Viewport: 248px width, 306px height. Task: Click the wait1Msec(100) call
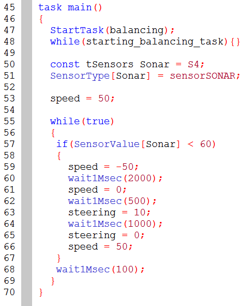click(100, 270)
